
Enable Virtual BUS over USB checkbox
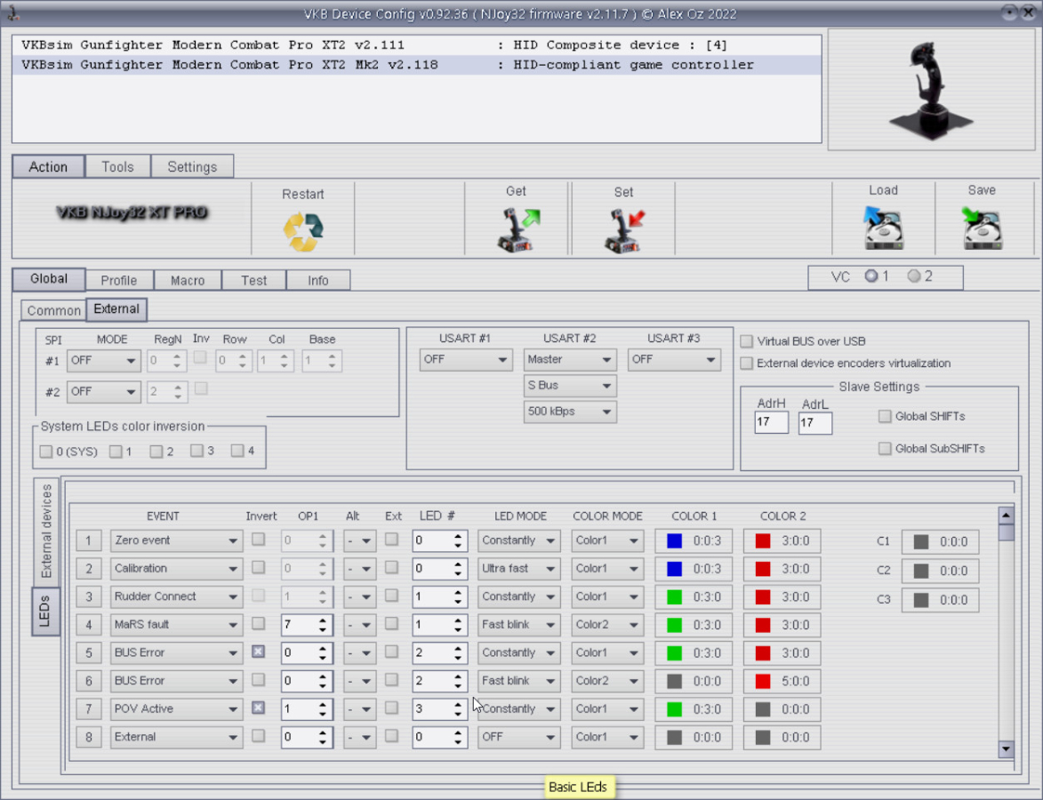coord(747,341)
